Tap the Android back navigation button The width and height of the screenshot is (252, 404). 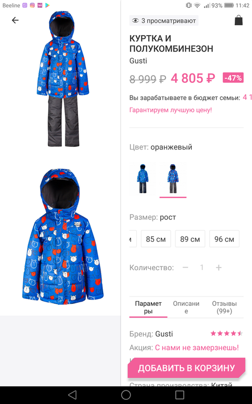pyautogui.click(x=72, y=395)
